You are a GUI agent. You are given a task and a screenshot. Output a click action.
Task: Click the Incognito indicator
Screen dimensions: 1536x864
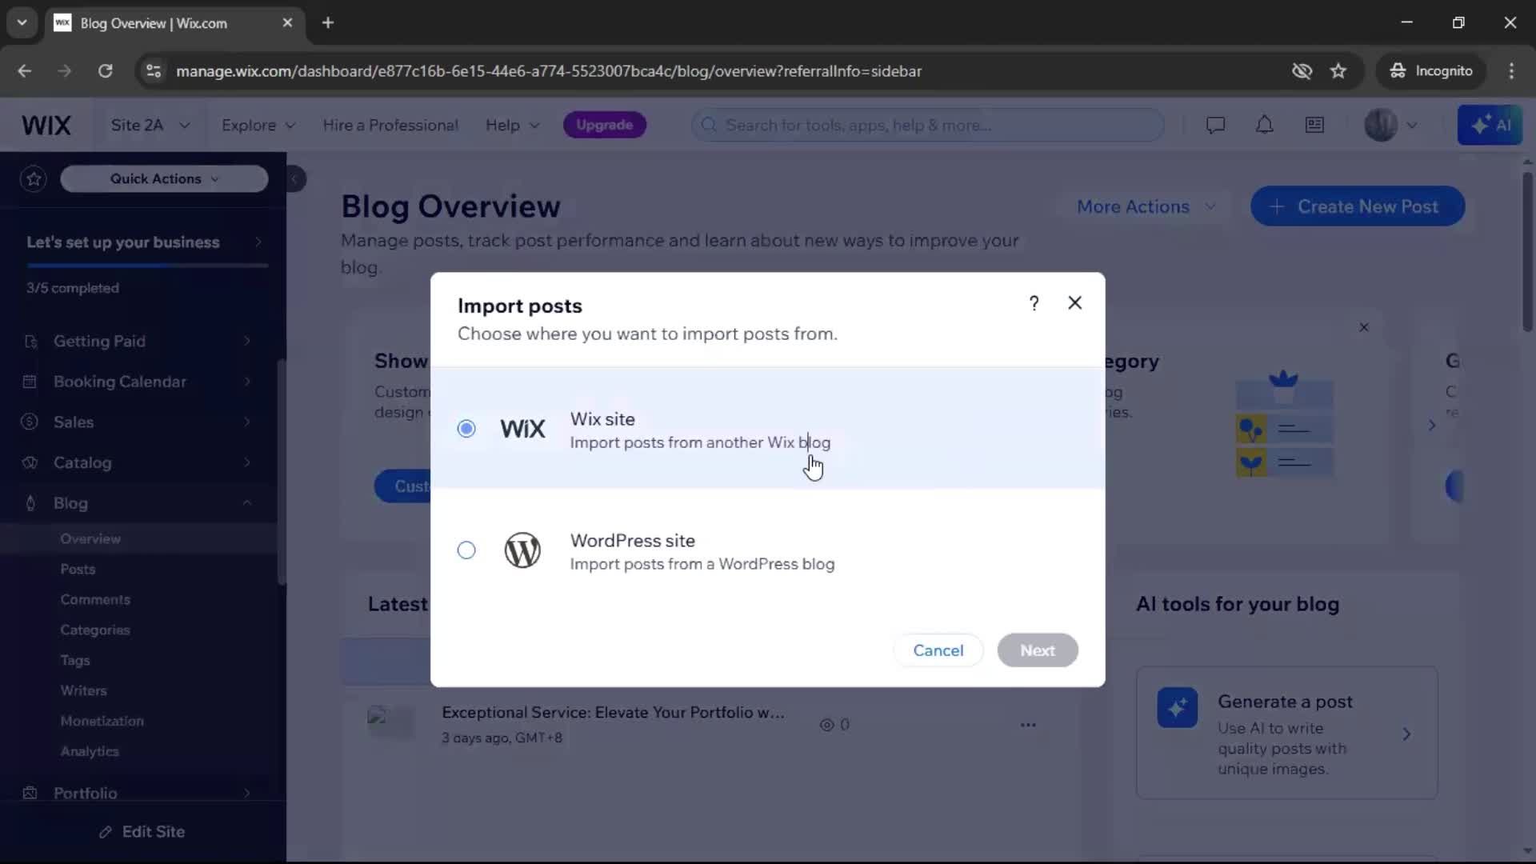click(x=1431, y=71)
